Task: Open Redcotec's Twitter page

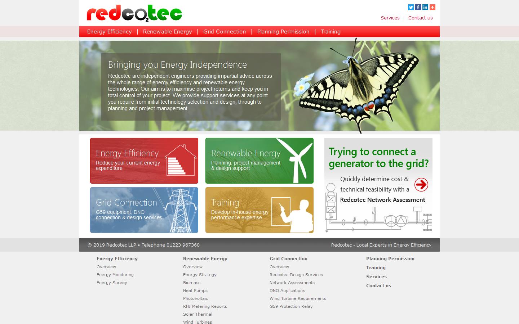Action: click(411, 7)
